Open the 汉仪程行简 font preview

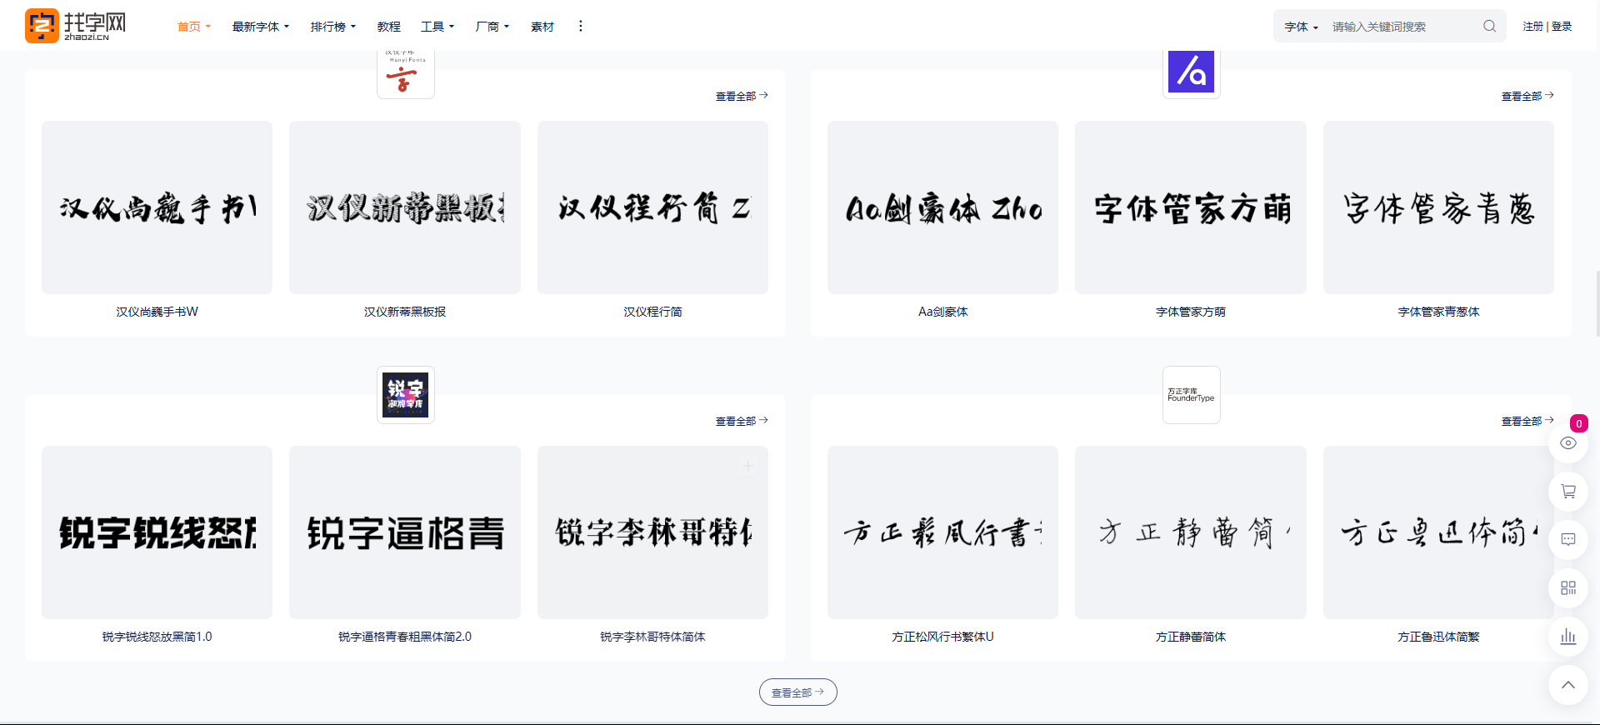coord(653,207)
